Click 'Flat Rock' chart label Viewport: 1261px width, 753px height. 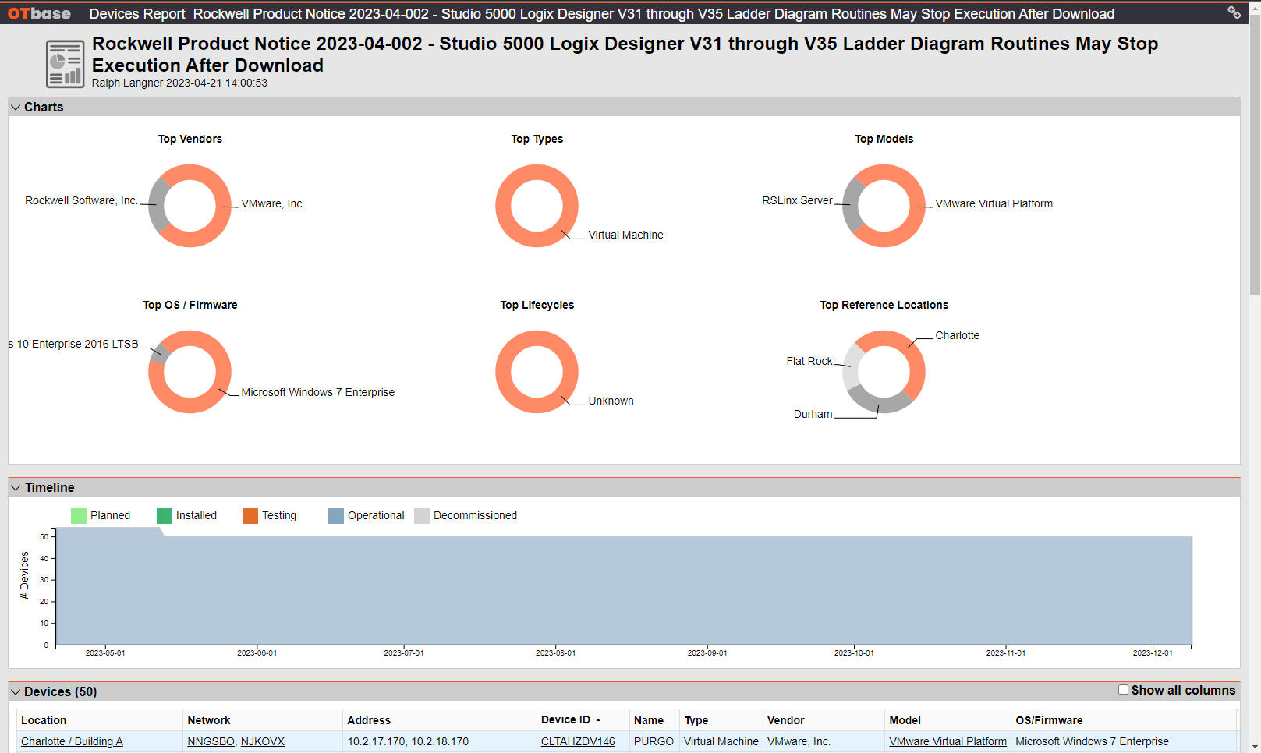[x=809, y=361]
